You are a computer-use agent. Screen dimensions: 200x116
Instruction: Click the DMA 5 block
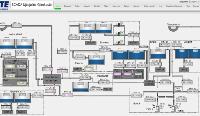click(x=21, y=112)
